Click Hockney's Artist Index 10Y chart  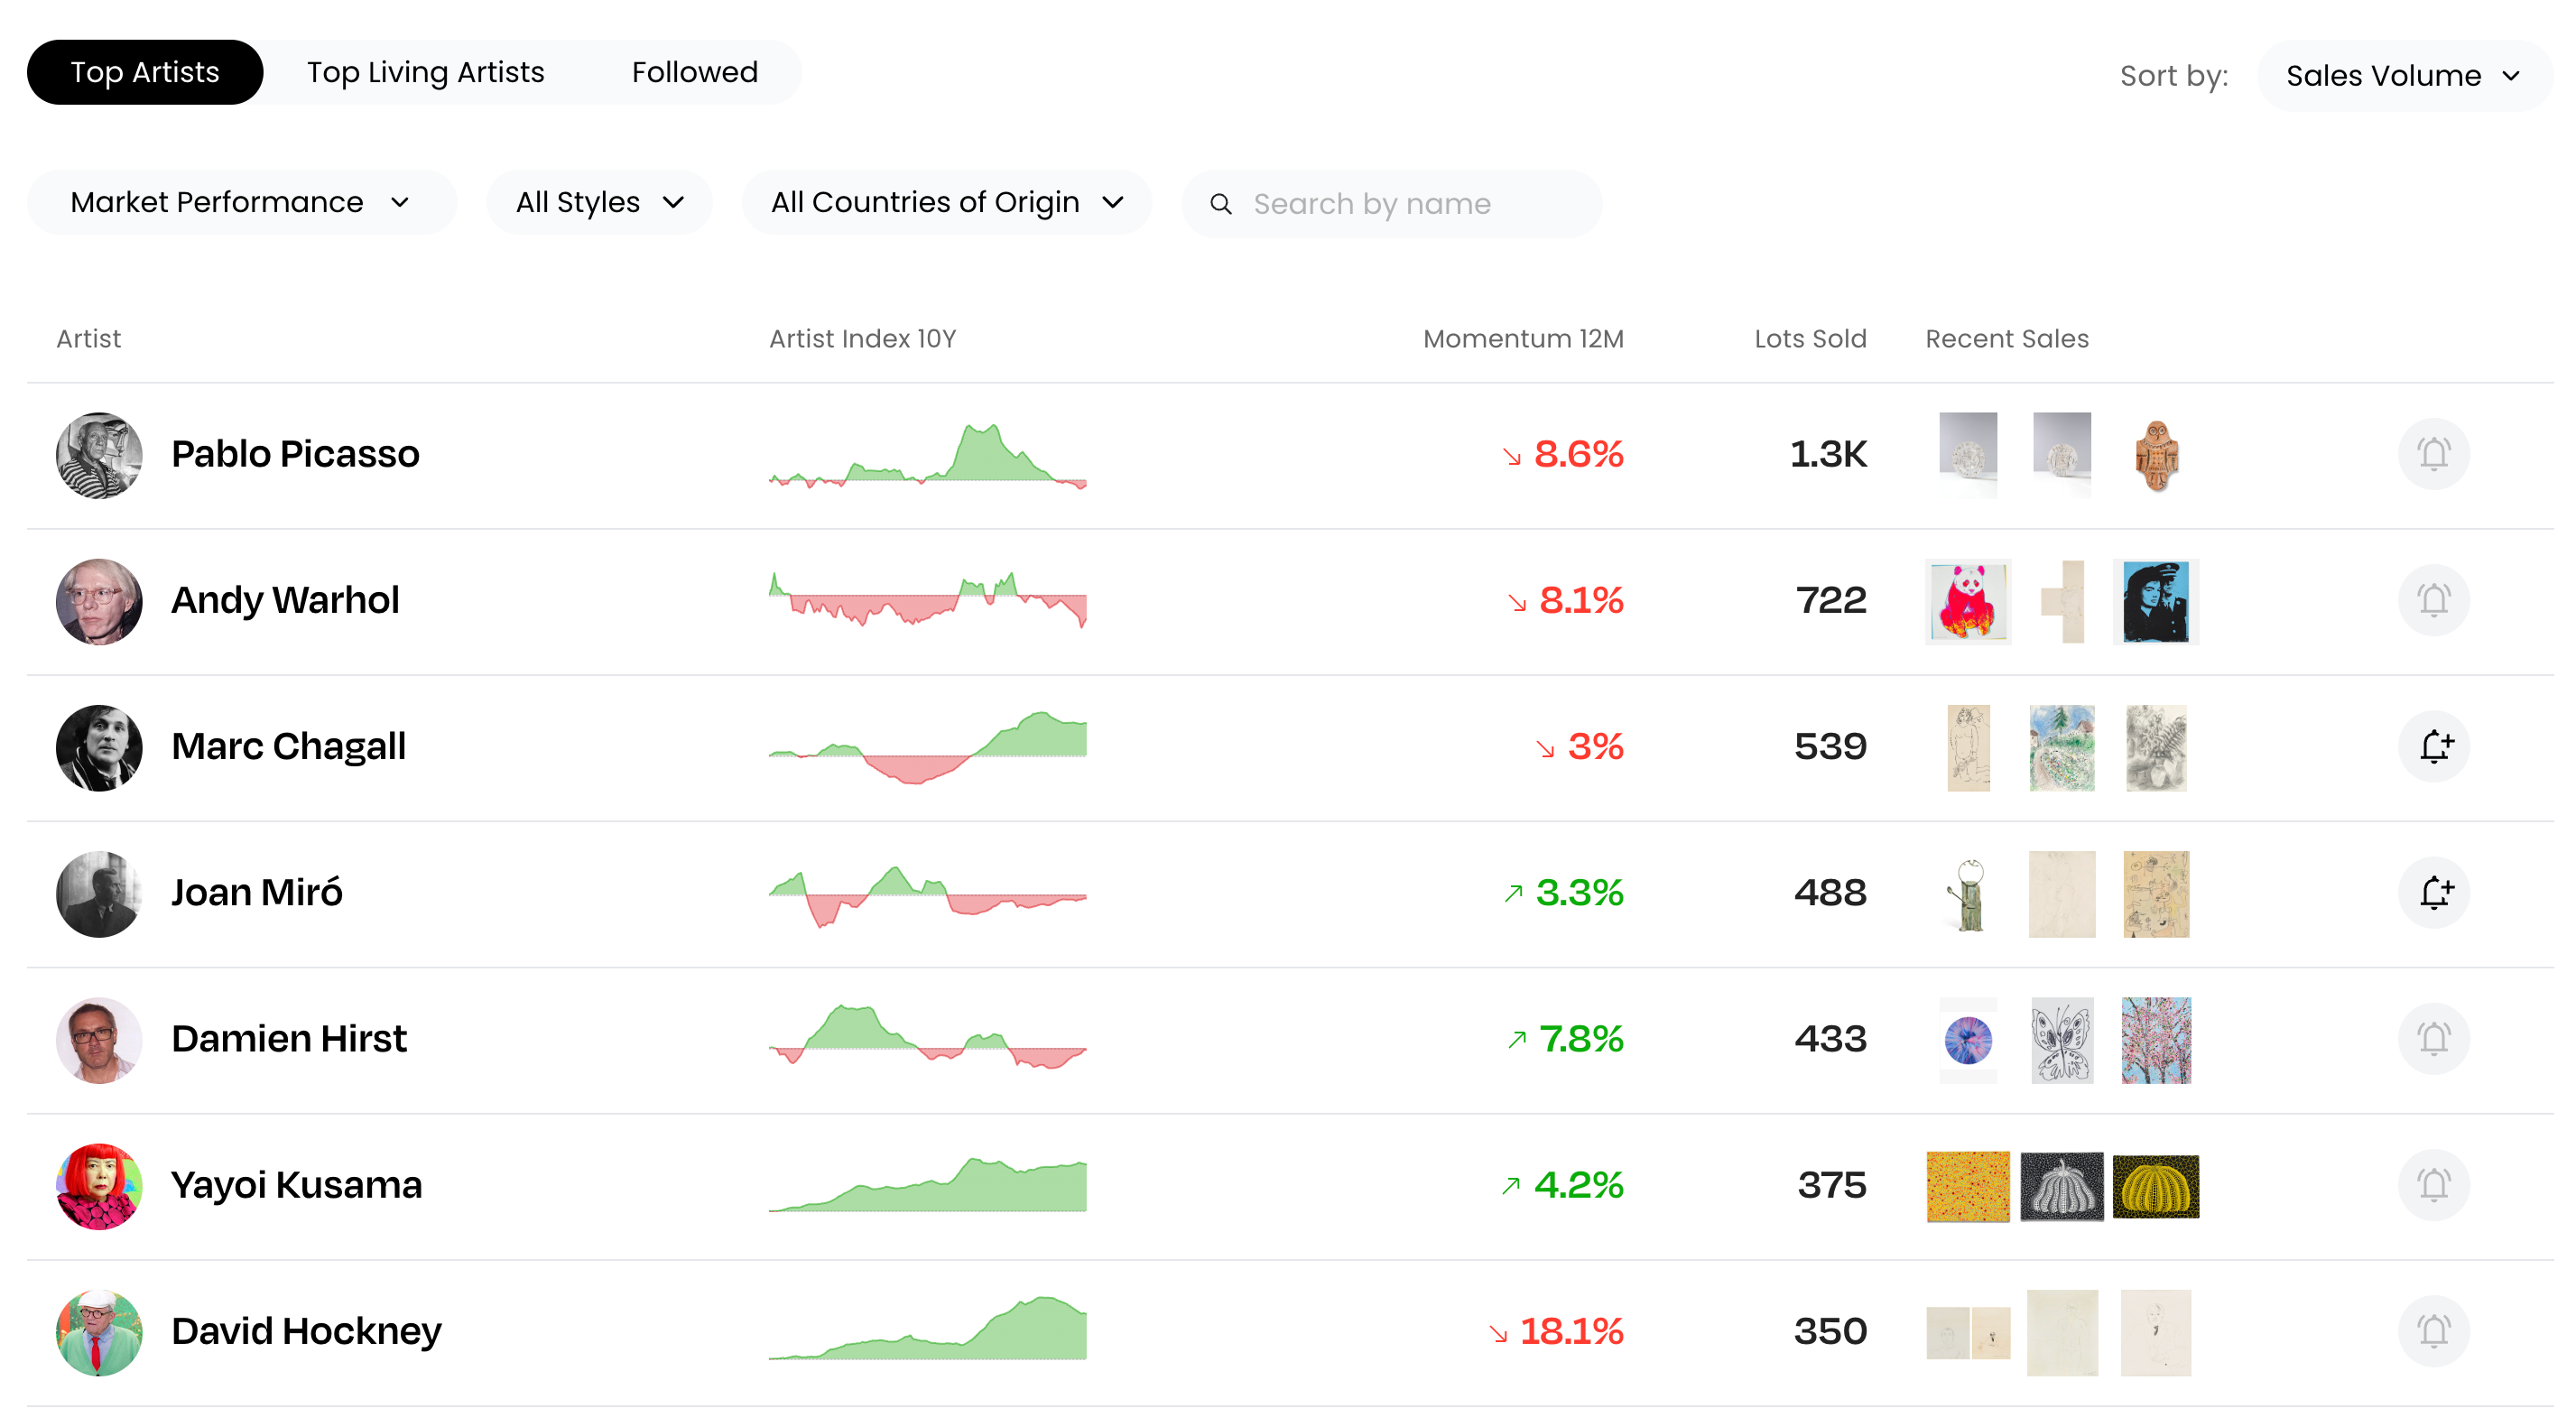click(x=927, y=1328)
